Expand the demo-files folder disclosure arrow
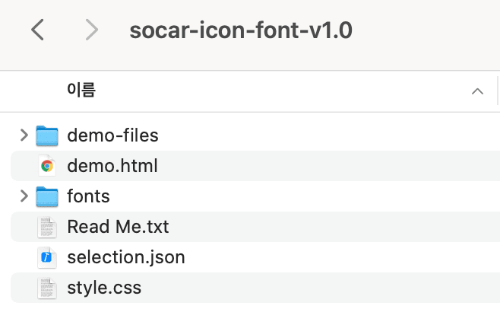Screen dimensions: 500x312 tap(24, 135)
